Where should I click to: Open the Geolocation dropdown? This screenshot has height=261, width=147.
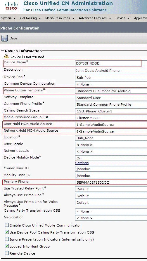(x=111, y=218)
